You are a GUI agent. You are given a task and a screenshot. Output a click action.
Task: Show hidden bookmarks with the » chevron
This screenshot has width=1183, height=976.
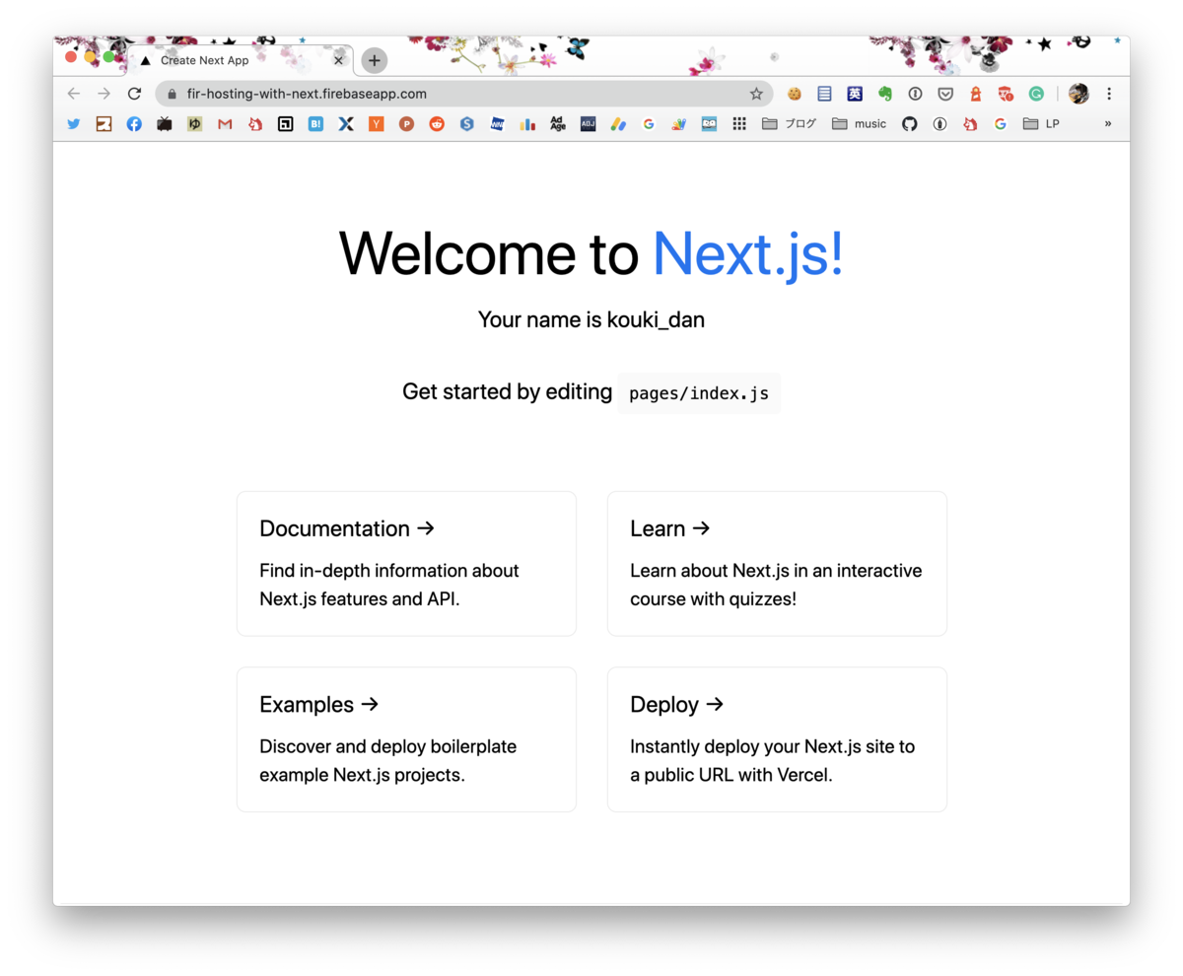[1108, 124]
